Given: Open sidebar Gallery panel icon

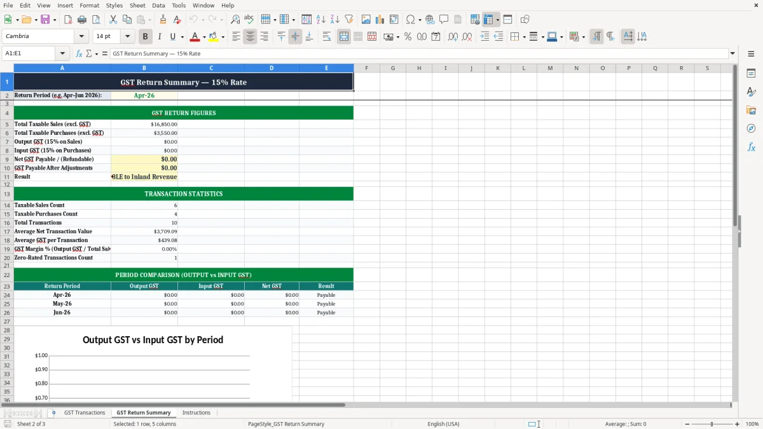Looking at the screenshot, I should tap(751, 111).
